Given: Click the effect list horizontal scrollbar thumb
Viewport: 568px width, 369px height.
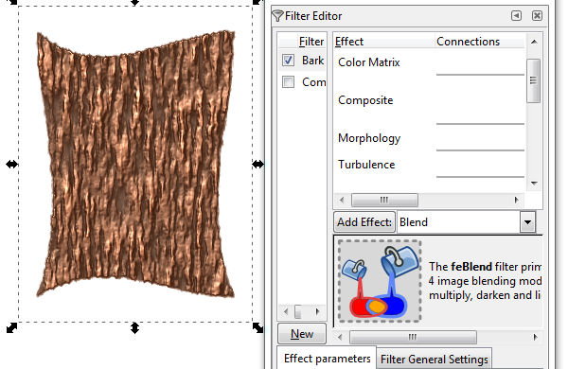Looking at the screenshot, I should coord(384,200).
